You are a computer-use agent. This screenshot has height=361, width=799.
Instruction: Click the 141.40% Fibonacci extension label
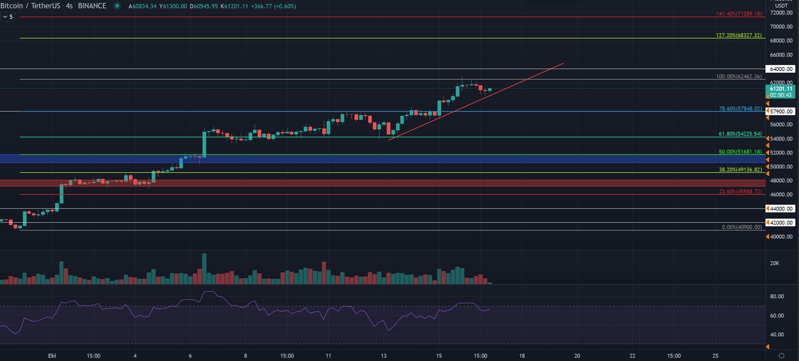click(x=739, y=14)
